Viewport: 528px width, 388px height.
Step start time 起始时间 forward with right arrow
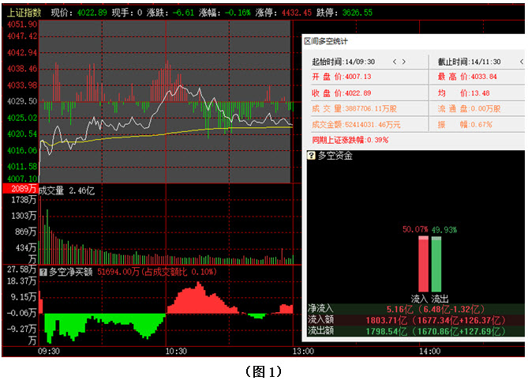pos(405,62)
